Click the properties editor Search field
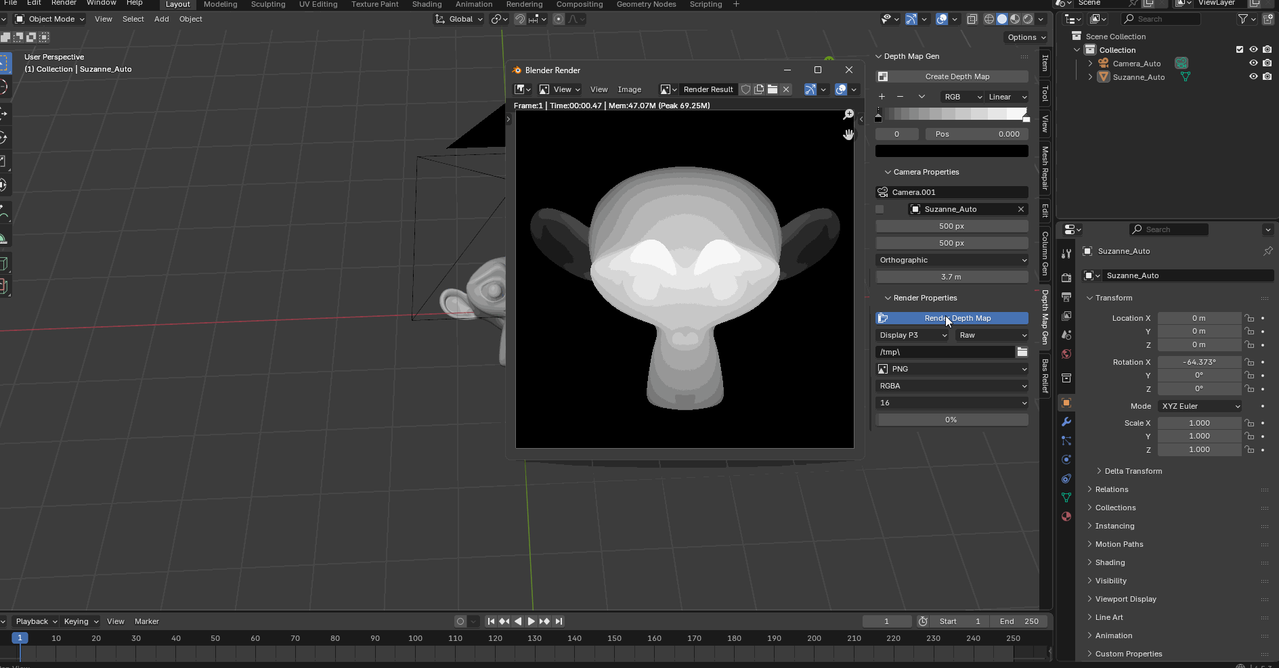 (x=1169, y=229)
